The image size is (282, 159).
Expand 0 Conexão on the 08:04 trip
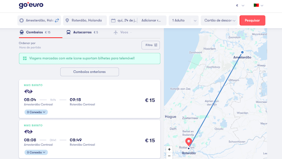click(36, 112)
